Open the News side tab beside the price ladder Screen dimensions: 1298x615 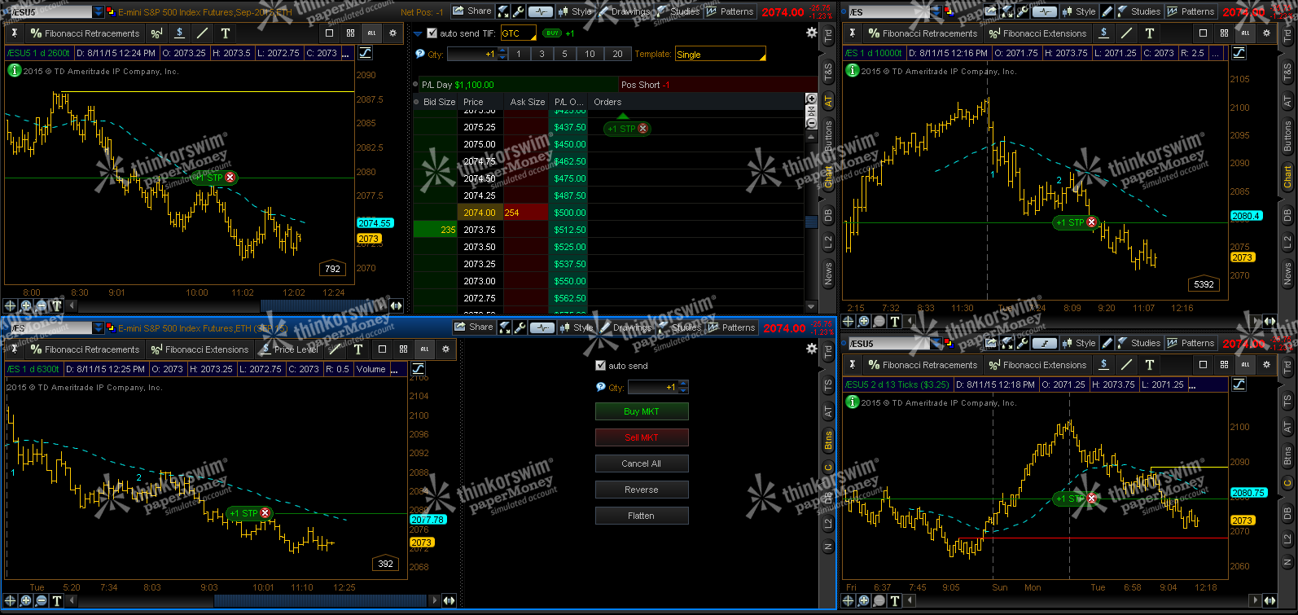point(829,274)
